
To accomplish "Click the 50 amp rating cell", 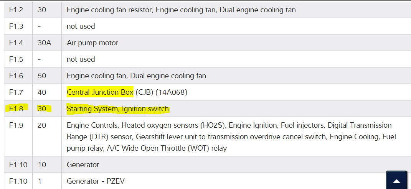I will (42, 76).
